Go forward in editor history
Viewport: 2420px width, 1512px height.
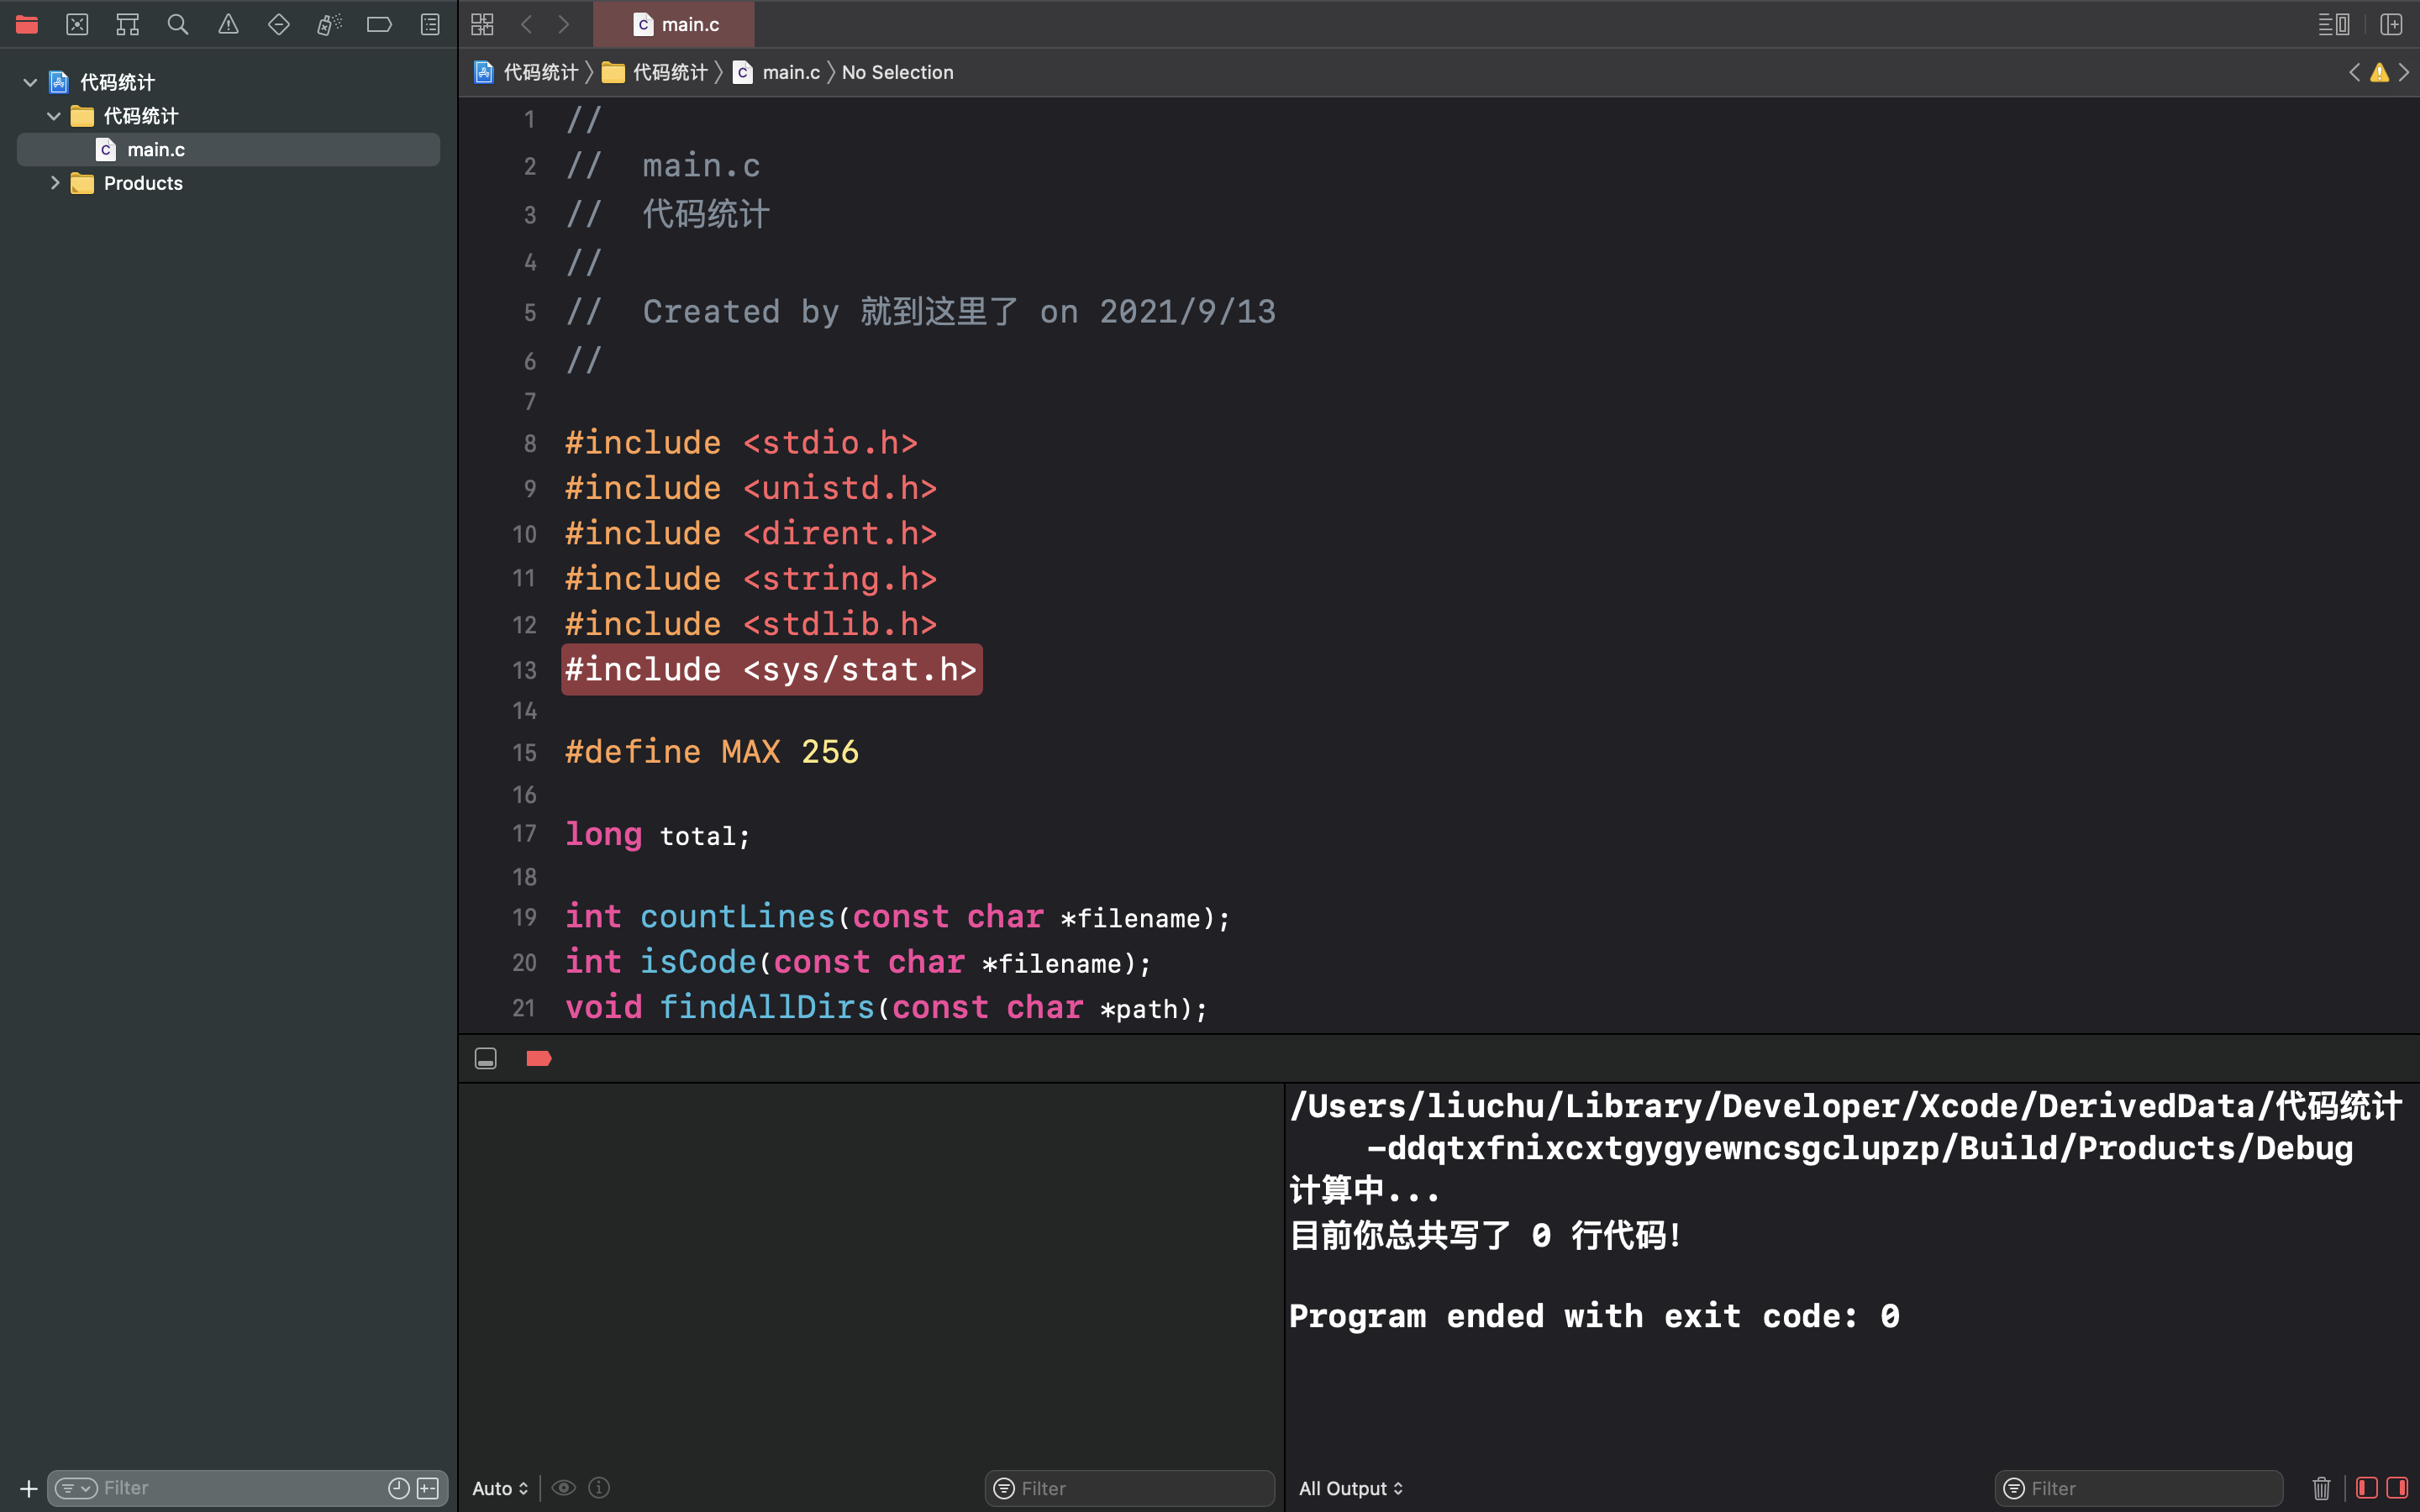click(564, 24)
